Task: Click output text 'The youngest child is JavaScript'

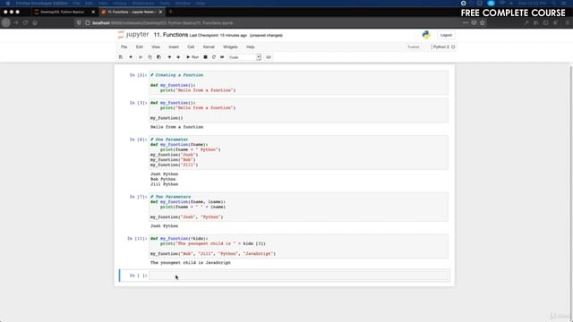Action: click(x=191, y=262)
